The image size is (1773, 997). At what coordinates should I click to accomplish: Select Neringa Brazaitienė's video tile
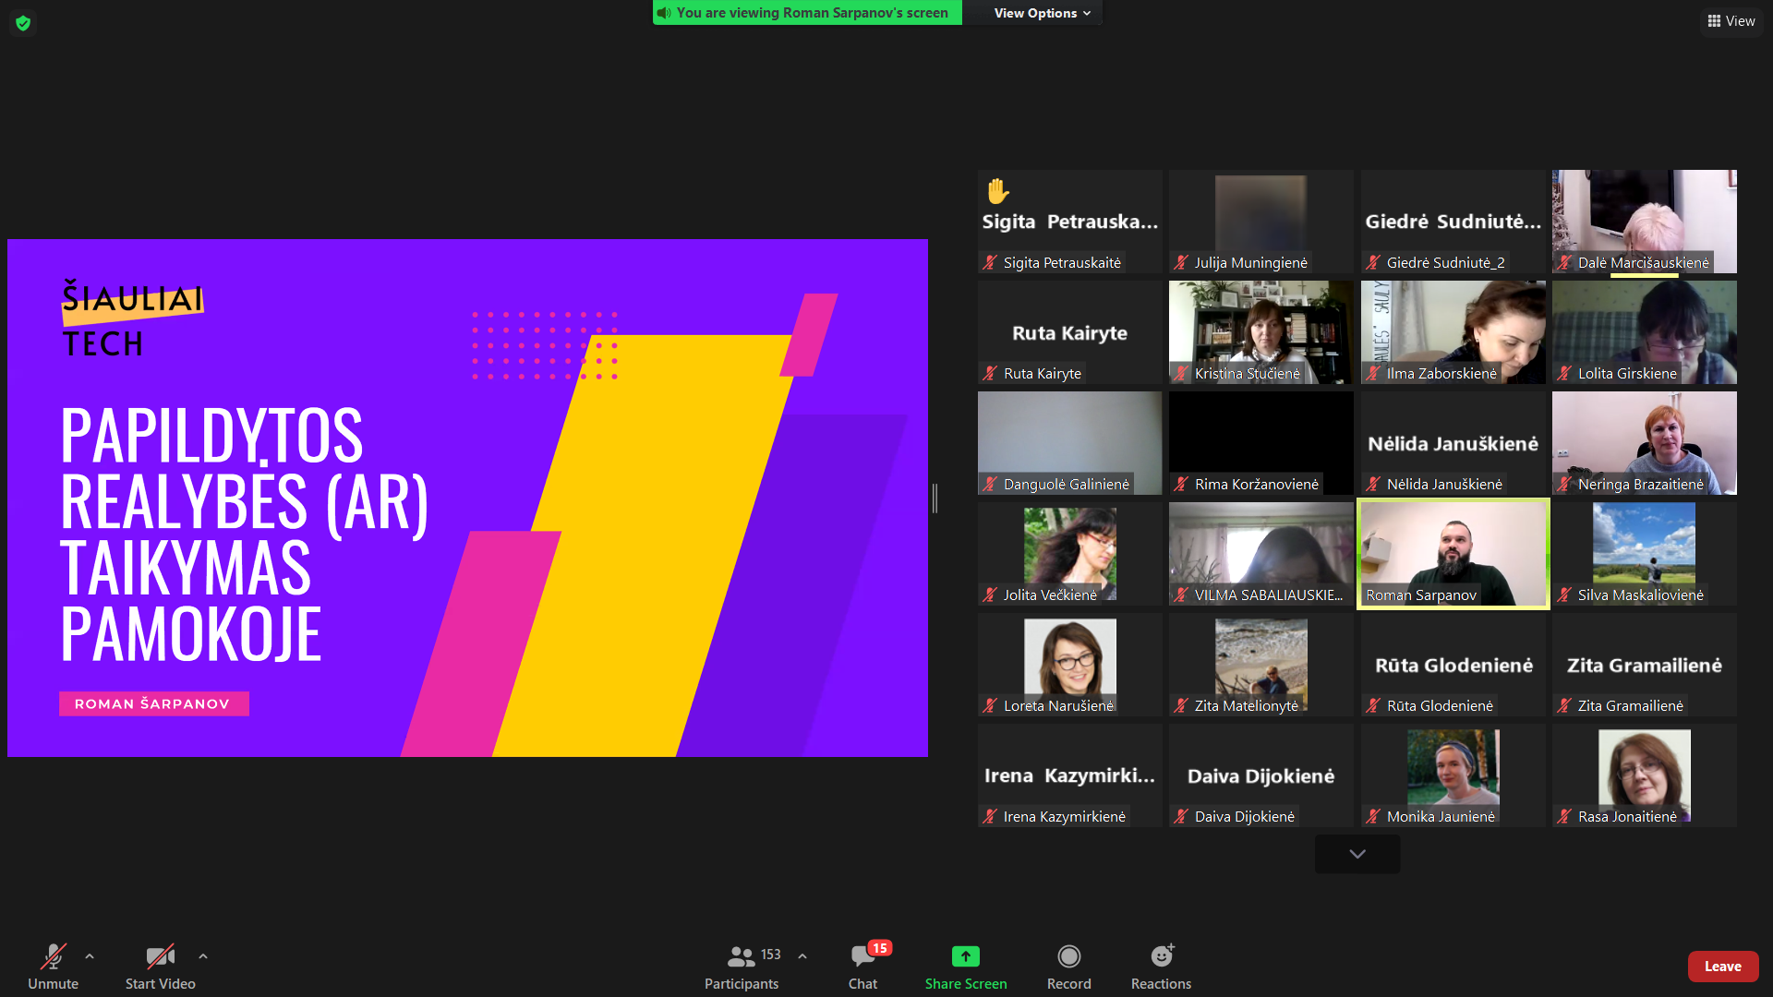(1644, 442)
